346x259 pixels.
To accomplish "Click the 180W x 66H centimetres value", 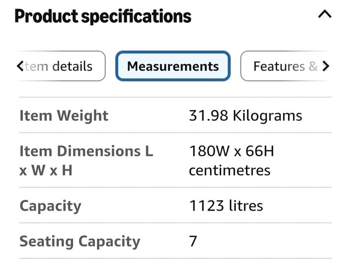I will [x=231, y=160].
